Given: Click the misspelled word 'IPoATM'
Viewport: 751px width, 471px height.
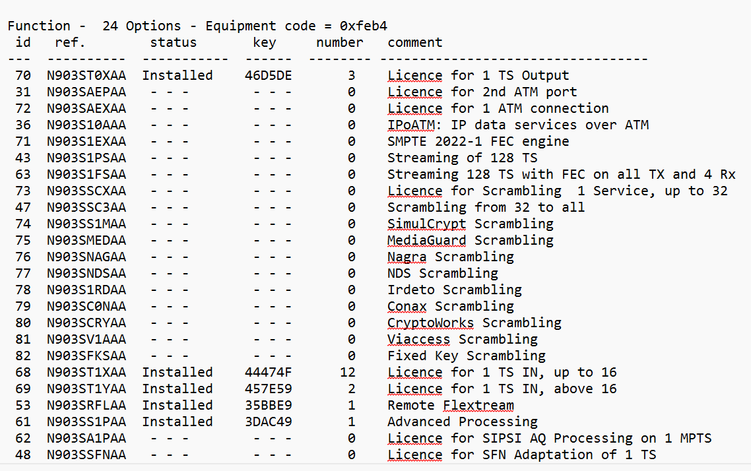Looking at the screenshot, I should pos(411,125).
